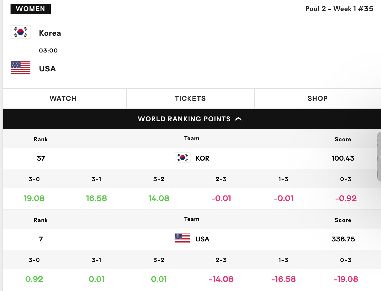381x291 pixels.
Task: Collapse the World Ranking Points chevron
Action: coord(238,119)
